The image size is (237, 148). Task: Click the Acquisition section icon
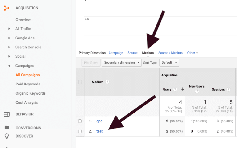6,8
